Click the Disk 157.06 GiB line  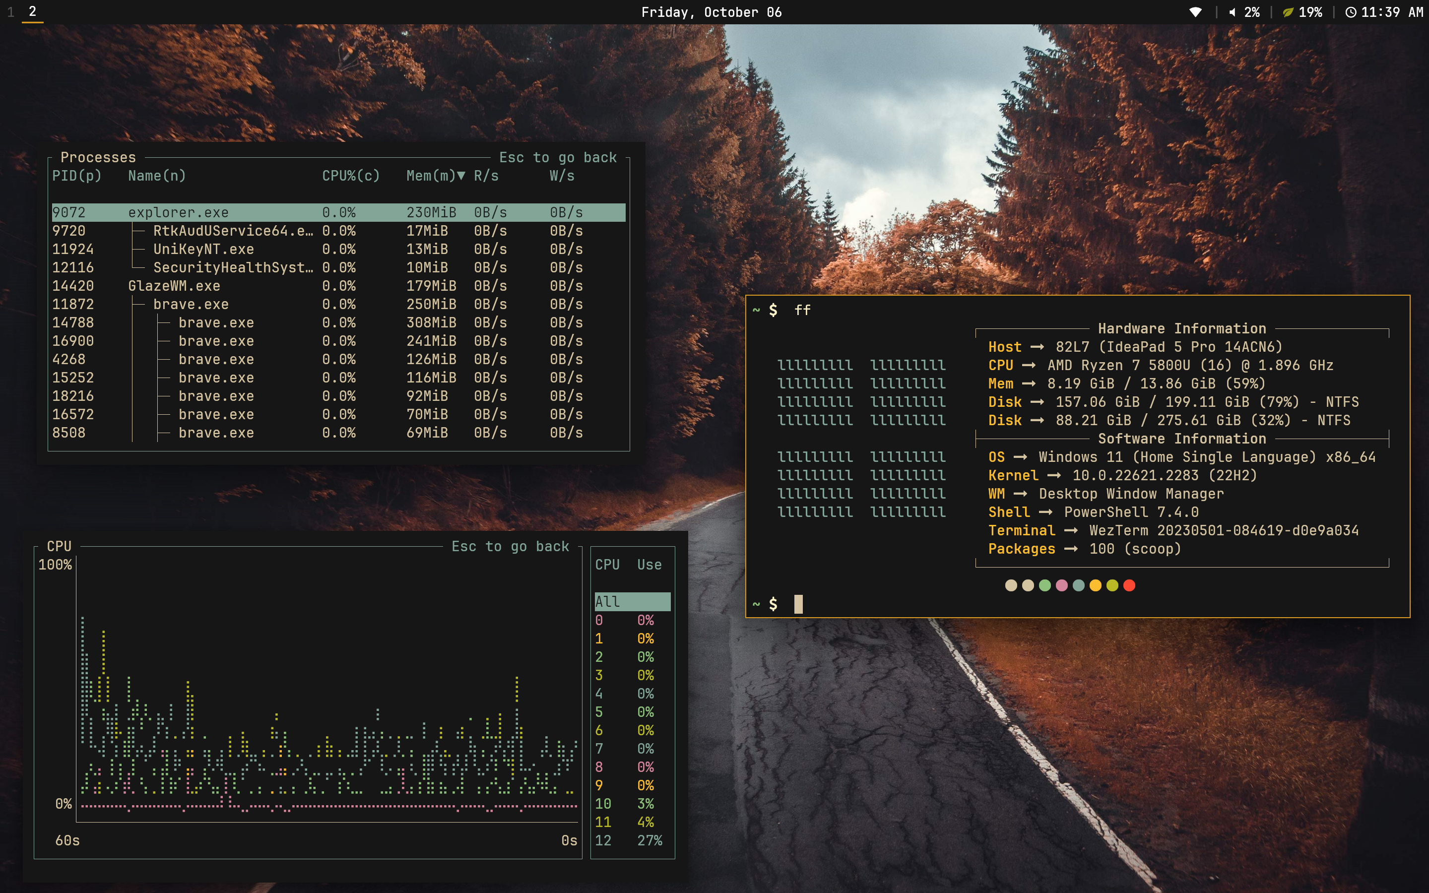pyautogui.click(x=1173, y=402)
